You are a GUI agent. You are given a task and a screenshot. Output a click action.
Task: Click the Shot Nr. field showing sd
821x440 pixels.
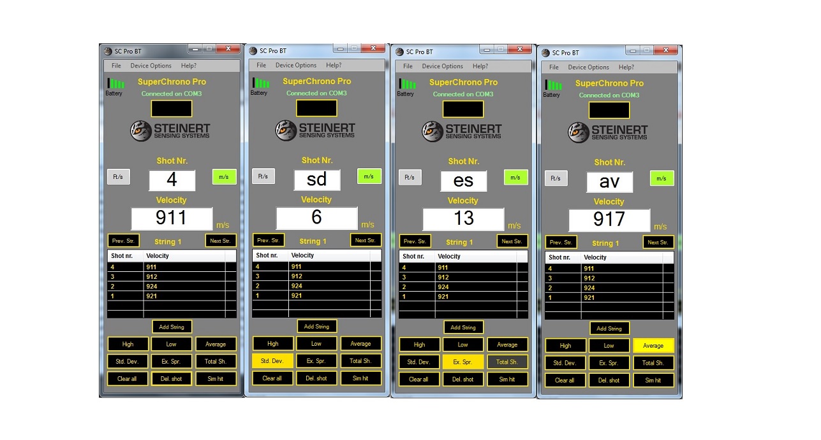pyautogui.click(x=317, y=179)
